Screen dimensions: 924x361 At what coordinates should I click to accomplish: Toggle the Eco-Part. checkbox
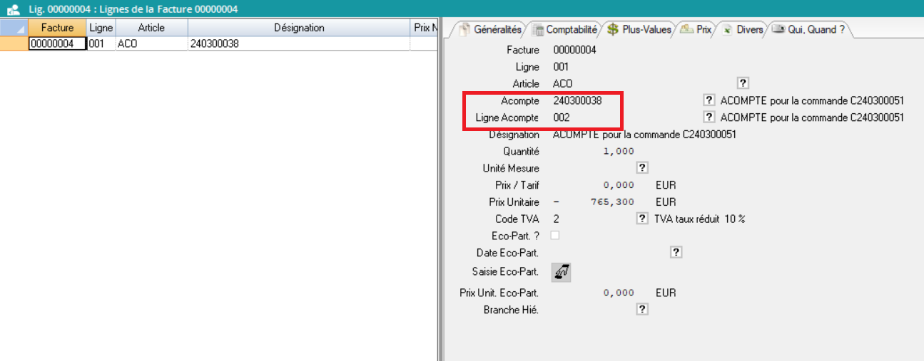555,236
